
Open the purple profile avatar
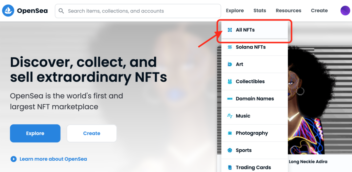(x=345, y=11)
